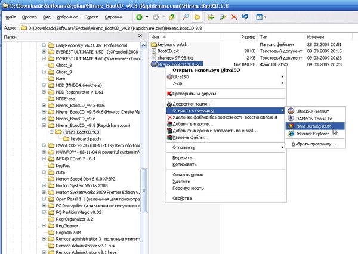Choose Извлечь файлы... WinRAR entry

pyautogui.click(x=226, y=137)
